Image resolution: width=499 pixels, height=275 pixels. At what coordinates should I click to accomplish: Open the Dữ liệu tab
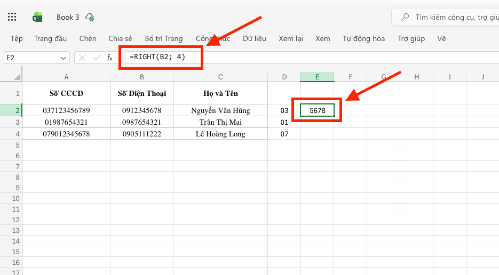tap(254, 39)
